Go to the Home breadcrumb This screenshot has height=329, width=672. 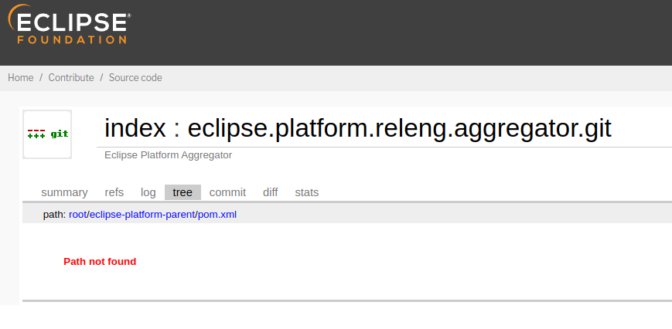21,78
